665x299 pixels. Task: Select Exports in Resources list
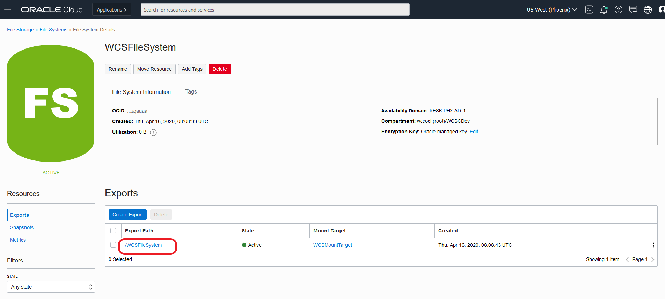20,215
